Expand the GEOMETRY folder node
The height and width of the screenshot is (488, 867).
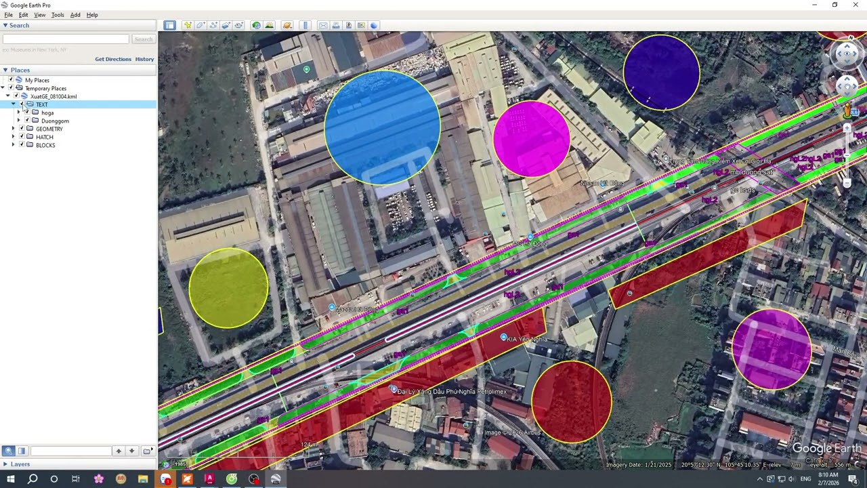14,129
